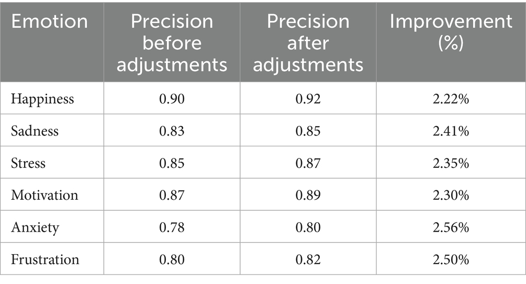Select the Motivation row label

click(44, 195)
